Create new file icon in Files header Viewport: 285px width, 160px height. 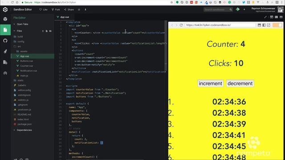coord(46,31)
